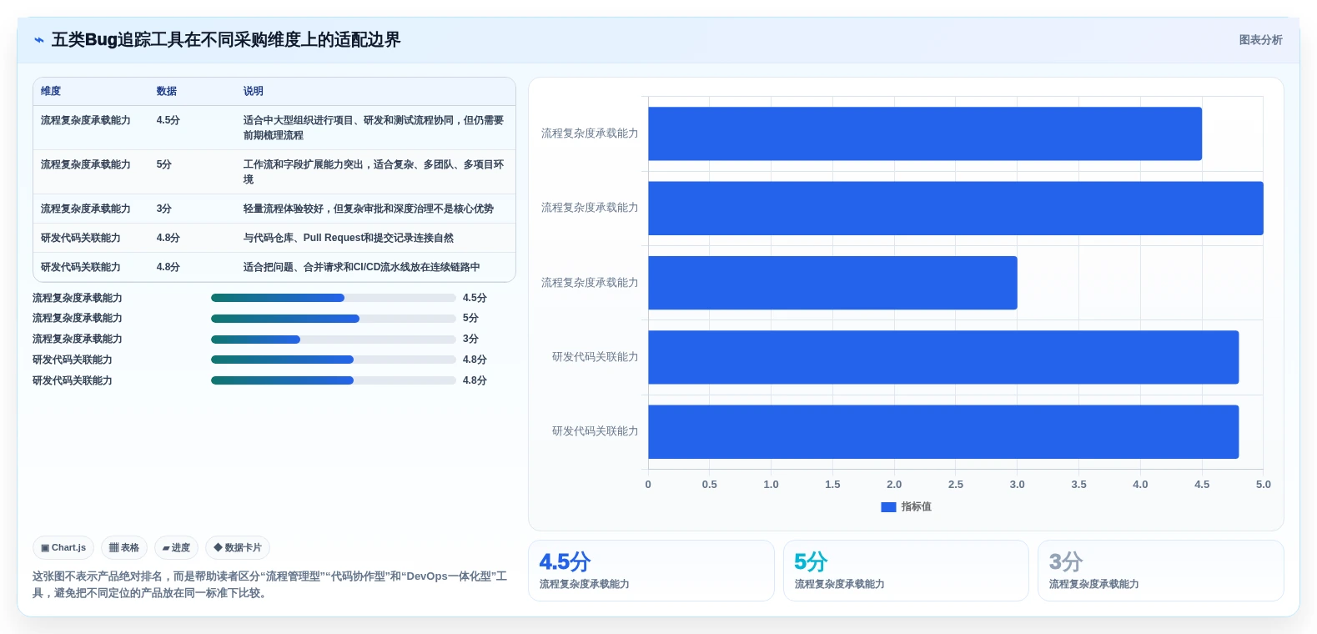Click the x-axis tick label 2.5

[x=956, y=484]
